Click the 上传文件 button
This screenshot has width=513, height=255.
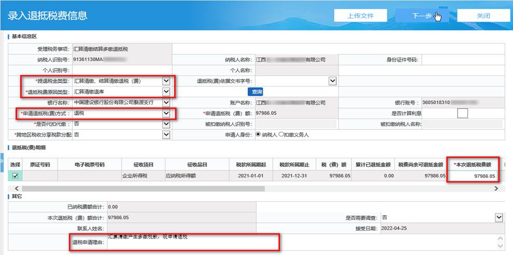360,16
